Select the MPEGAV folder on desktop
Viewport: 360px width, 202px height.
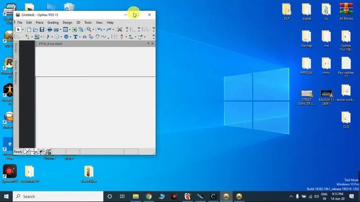click(307, 66)
